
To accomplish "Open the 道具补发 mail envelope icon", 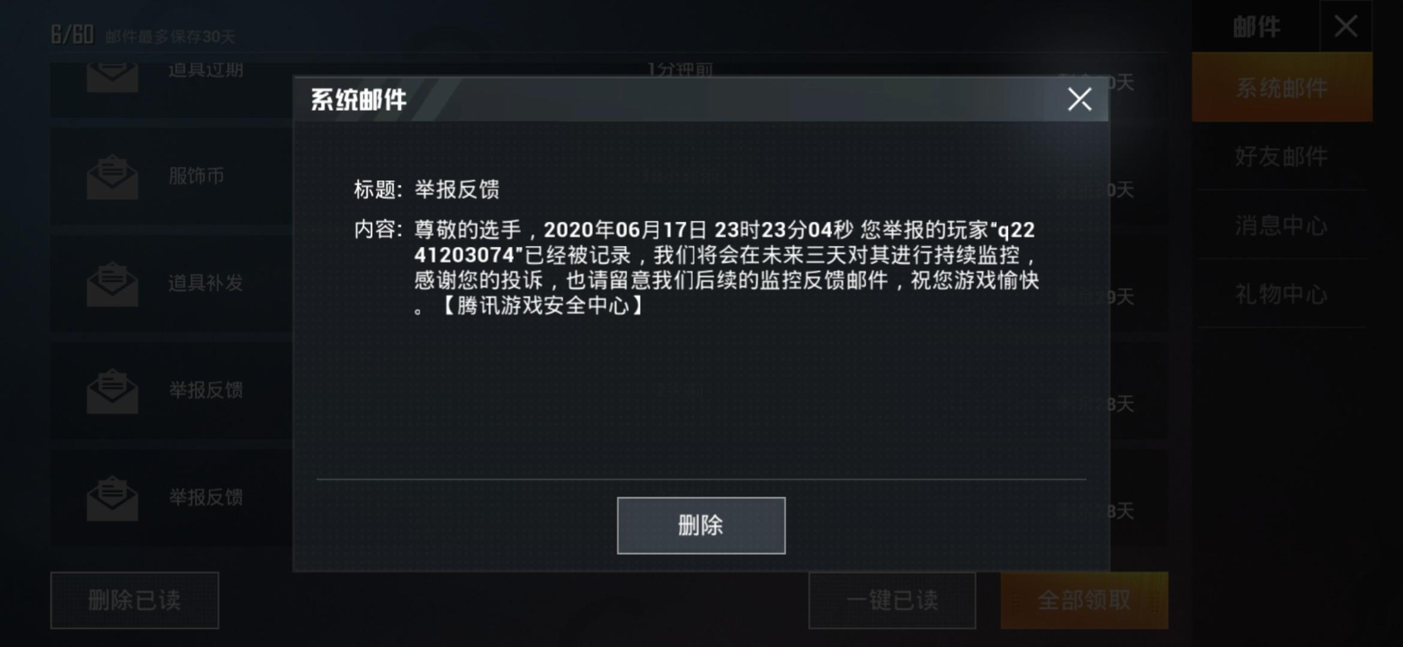I will point(112,284).
